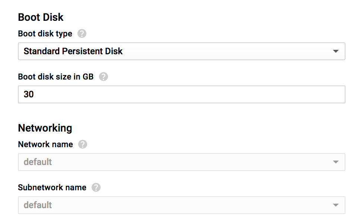This screenshot has width=363, height=223.
Task: Open help tooltip for Boot disk size
Action: [x=104, y=77]
